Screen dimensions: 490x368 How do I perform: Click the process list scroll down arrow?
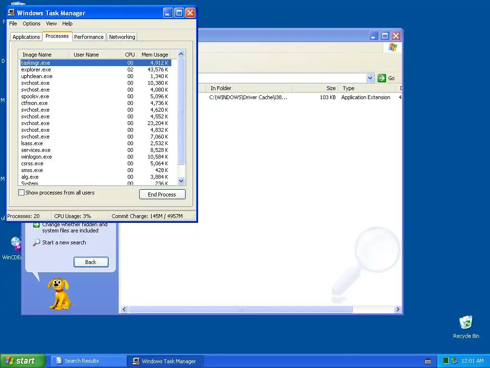[x=181, y=181]
